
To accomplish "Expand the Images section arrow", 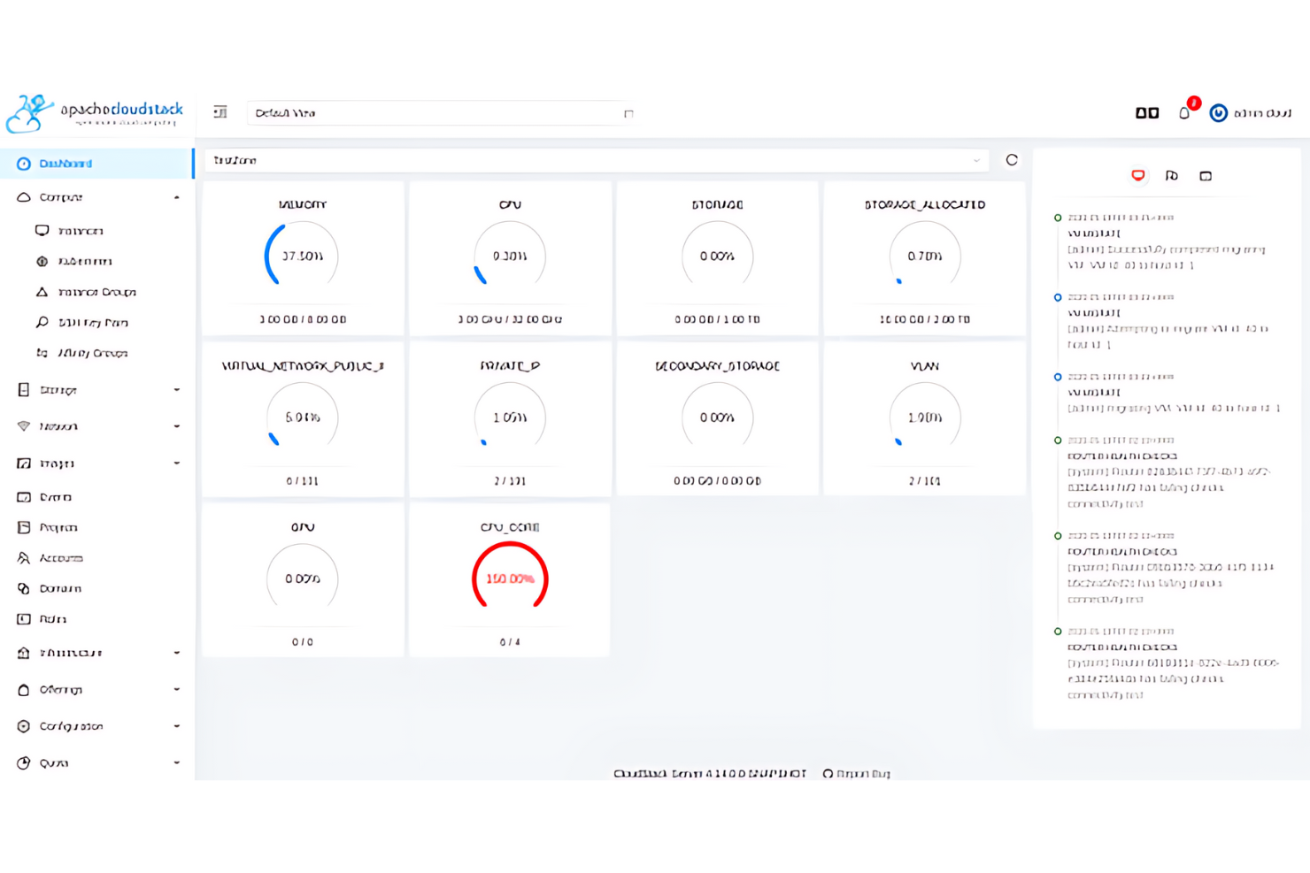I will pos(177,463).
